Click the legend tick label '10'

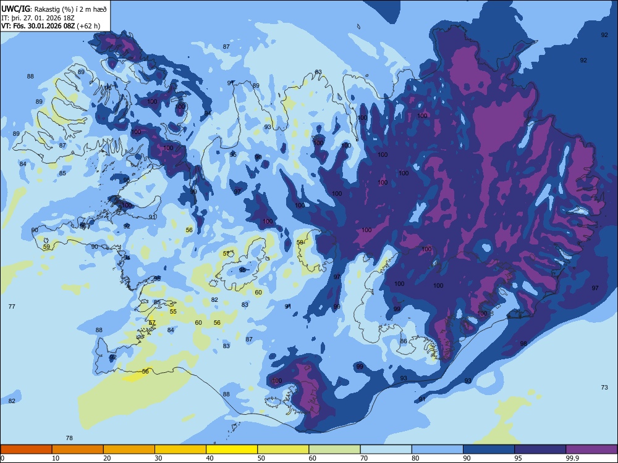[56, 458]
